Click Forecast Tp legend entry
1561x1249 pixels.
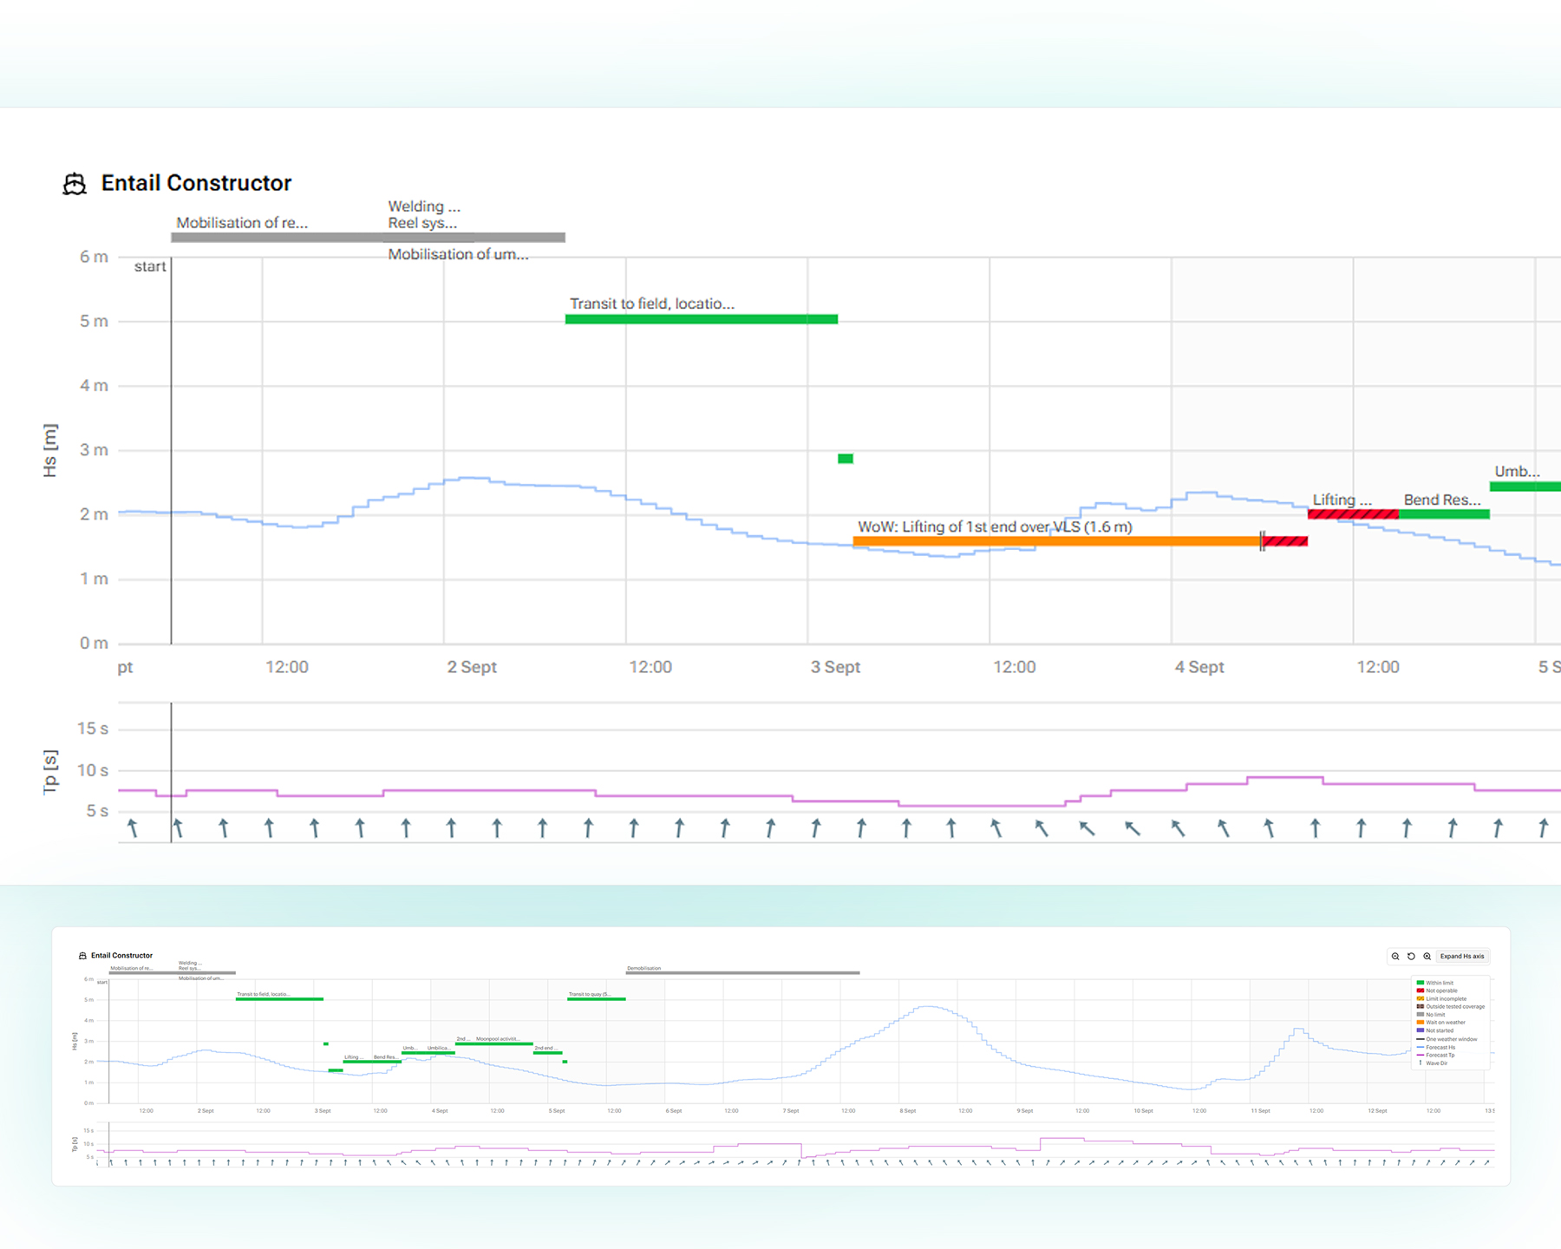tap(1435, 1055)
